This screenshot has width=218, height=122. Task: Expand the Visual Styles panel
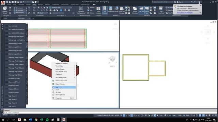point(61,16)
